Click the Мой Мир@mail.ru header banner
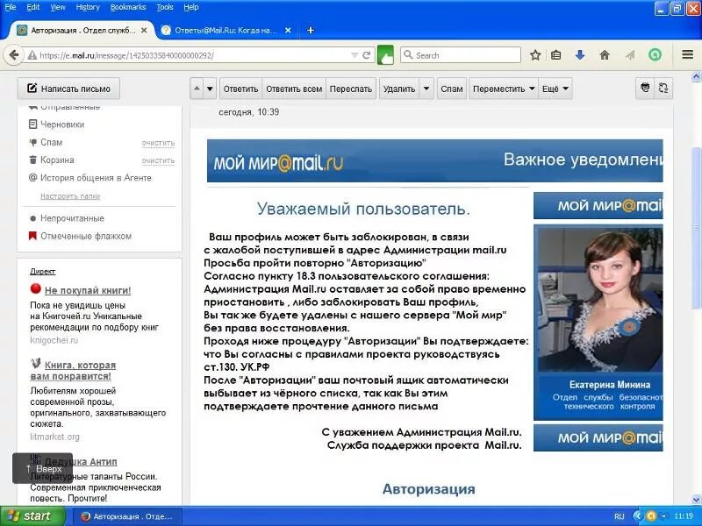This screenshot has width=702, height=526. (x=434, y=160)
